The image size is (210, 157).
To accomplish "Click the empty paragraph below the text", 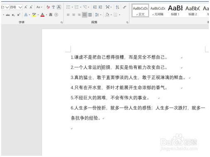I will 72,128.
